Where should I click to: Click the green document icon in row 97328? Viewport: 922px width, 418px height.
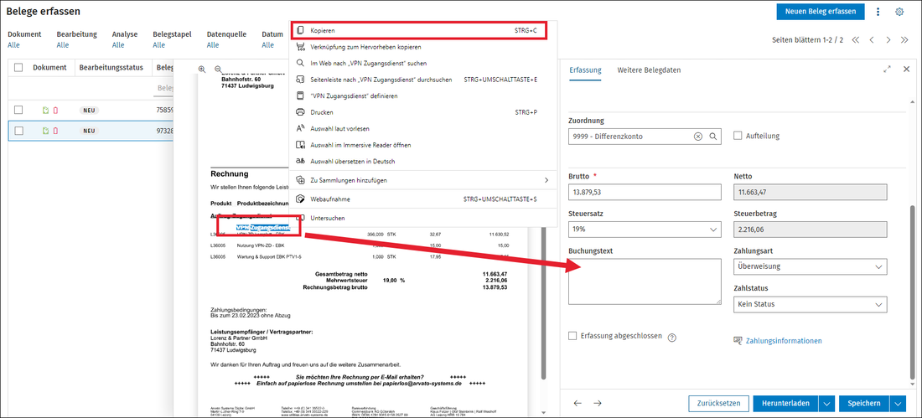(45, 131)
